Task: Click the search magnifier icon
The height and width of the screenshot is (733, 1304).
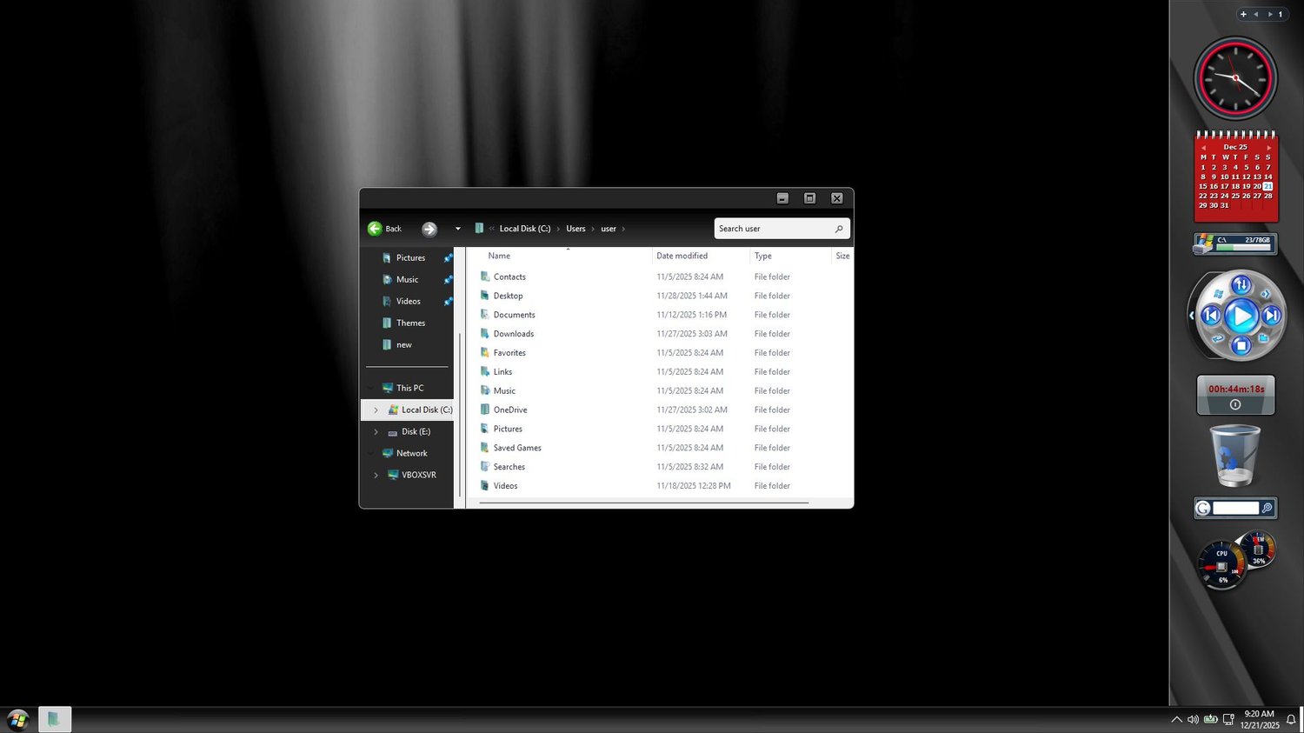Action: click(x=839, y=229)
